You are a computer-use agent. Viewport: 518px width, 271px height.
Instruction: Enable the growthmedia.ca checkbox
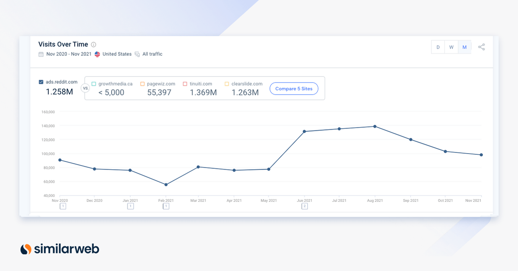pos(94,84)
